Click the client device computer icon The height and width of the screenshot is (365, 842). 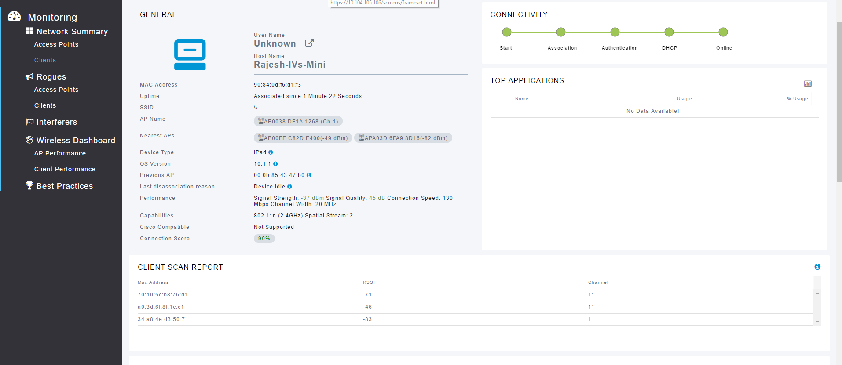[x=190, y=54]
